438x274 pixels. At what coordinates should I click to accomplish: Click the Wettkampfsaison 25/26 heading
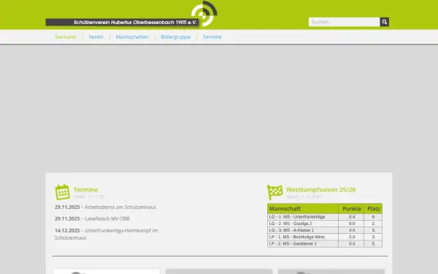pyautogui.click(x=321, y=189)
